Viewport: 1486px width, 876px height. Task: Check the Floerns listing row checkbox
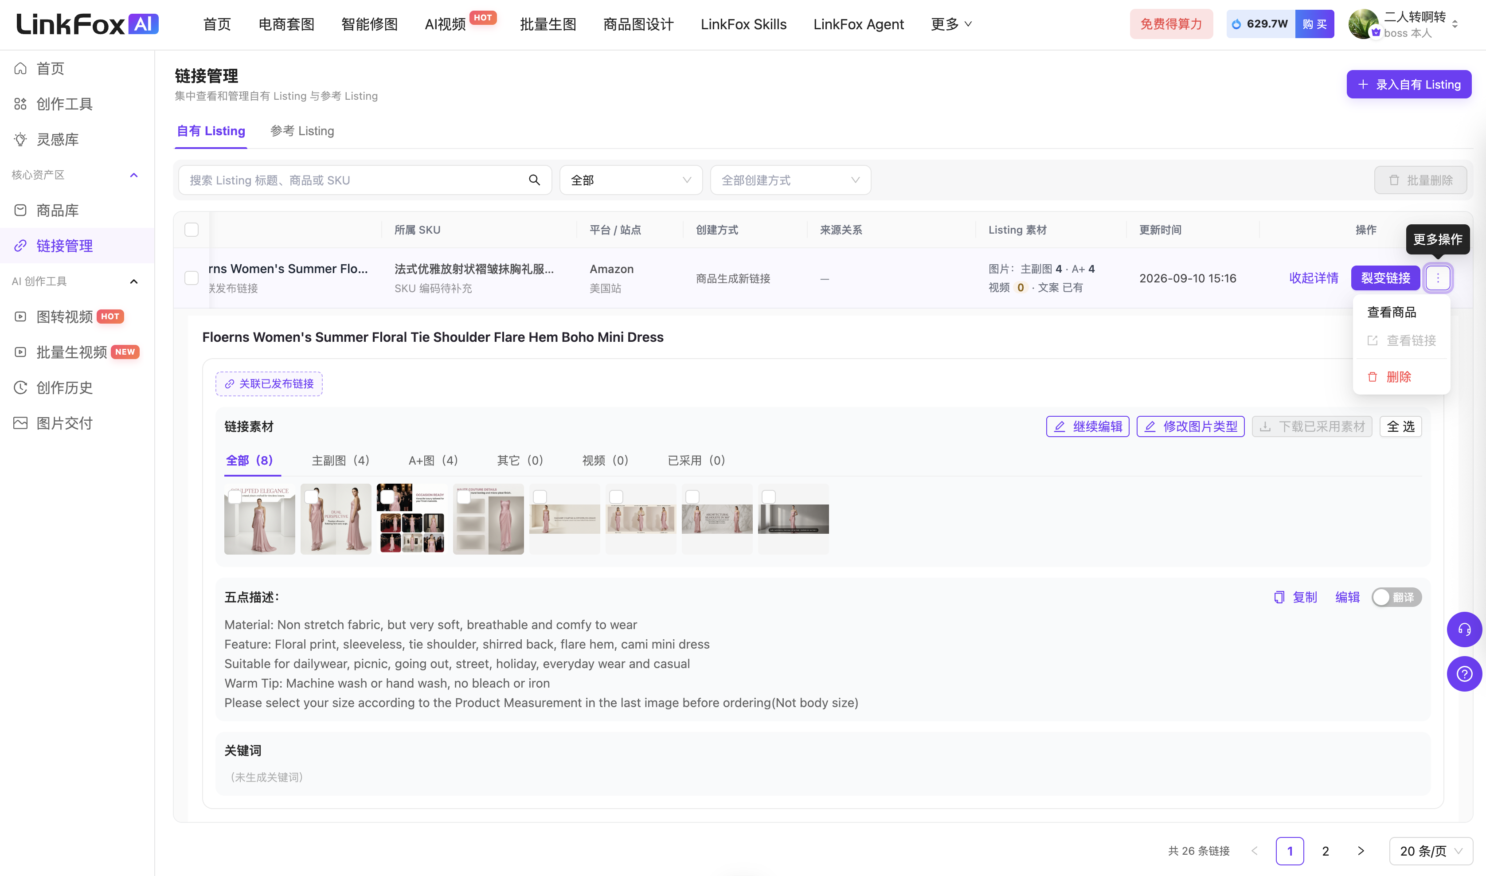click(191, 278)
